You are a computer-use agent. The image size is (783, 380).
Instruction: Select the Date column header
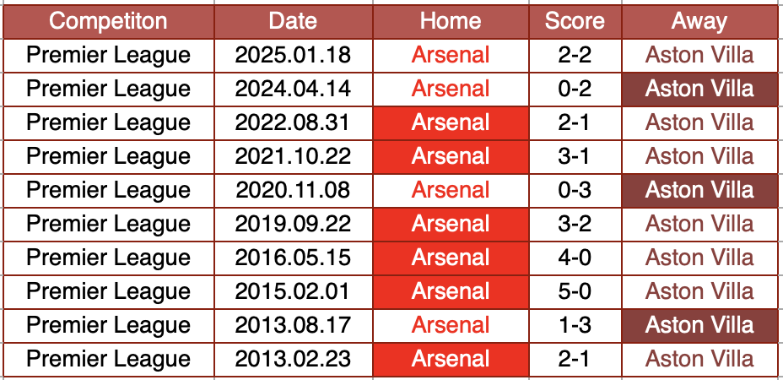tap(293, 22)
